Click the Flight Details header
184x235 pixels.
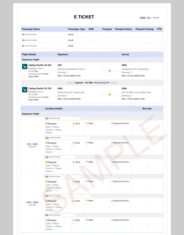29,55
